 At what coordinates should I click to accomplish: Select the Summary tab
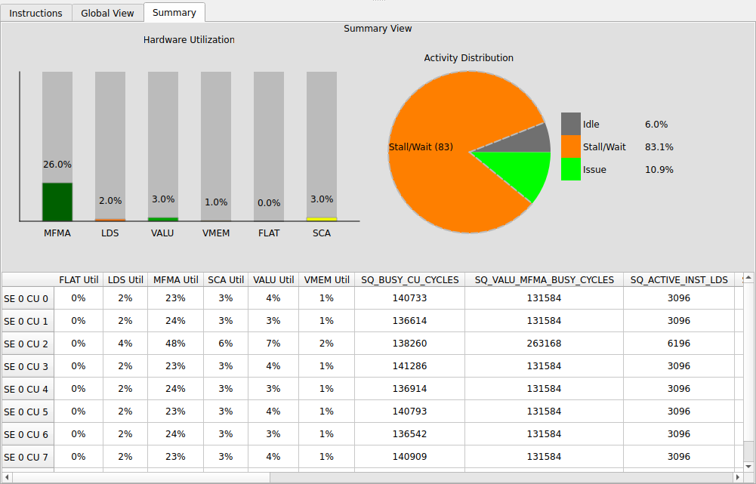pos(174,13)
